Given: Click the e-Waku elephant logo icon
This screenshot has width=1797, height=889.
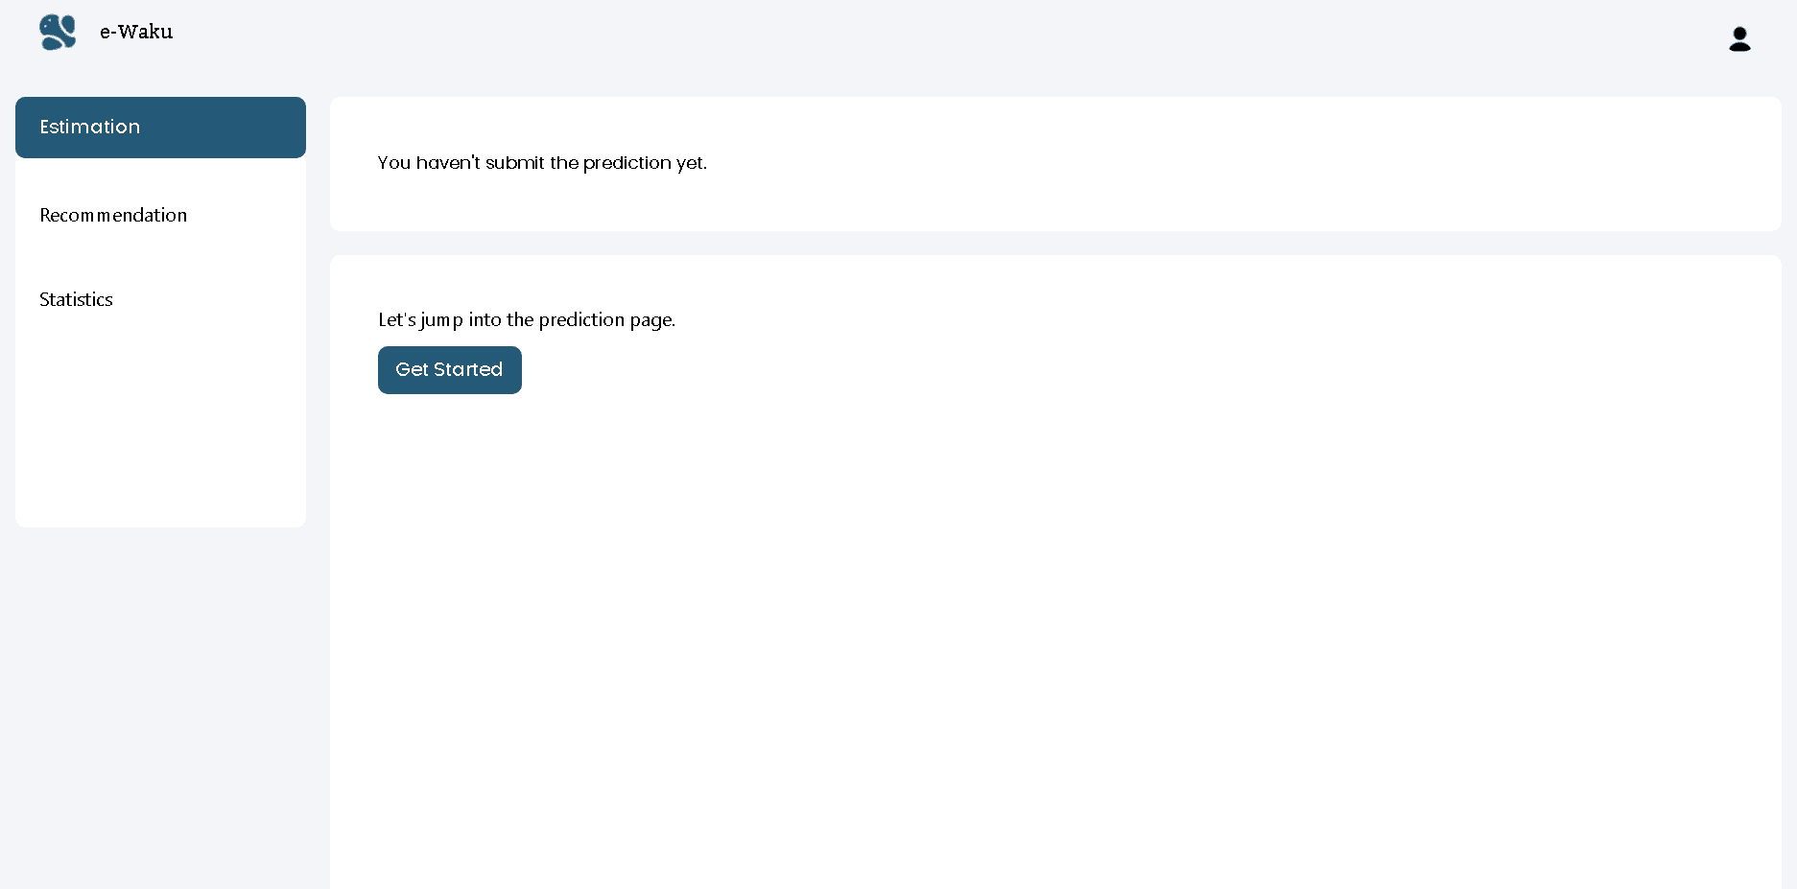Looking at the screenshot, I should tap(58, 33).
